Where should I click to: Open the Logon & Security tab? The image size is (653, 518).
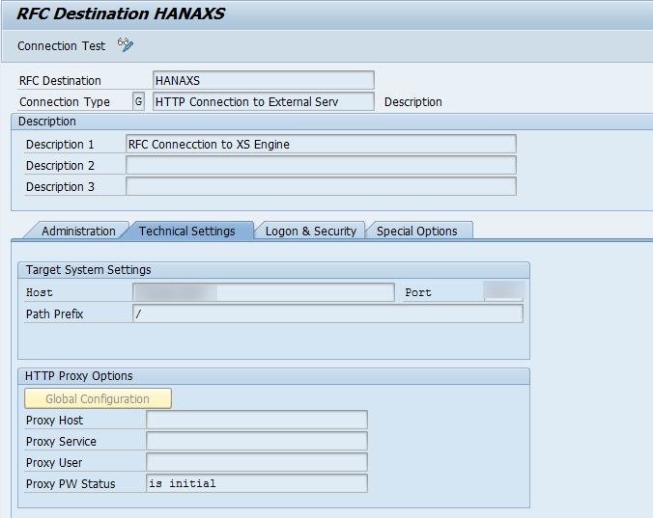pyautogui.click(x=311, y=232)
